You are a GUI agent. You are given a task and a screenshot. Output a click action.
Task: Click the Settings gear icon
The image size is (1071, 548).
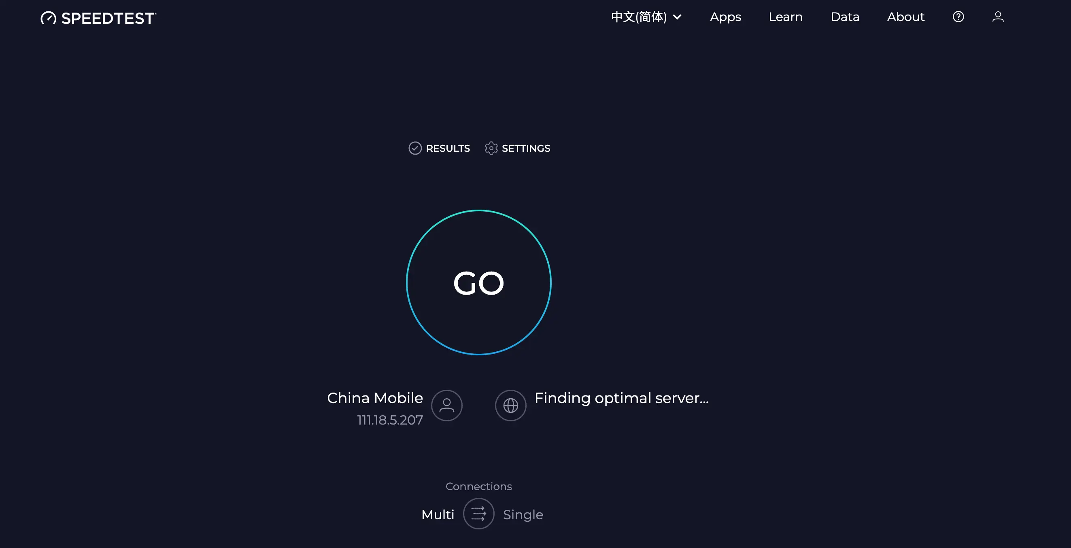[491, 148]
